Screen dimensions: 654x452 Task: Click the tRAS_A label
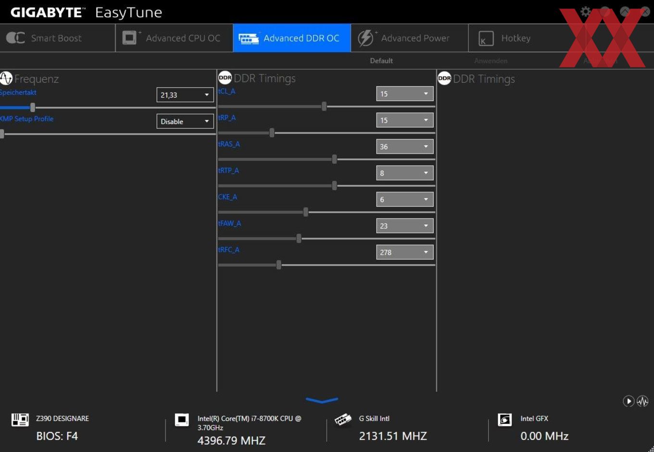pos(229,144)
